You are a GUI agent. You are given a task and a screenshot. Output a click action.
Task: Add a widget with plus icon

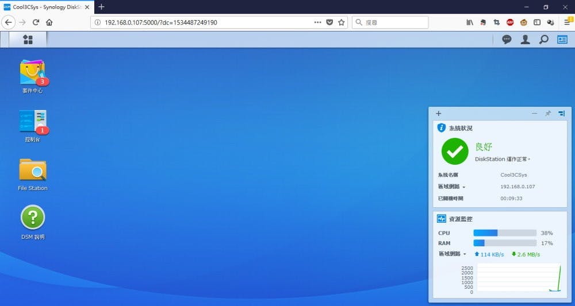[x=439, y=114]
